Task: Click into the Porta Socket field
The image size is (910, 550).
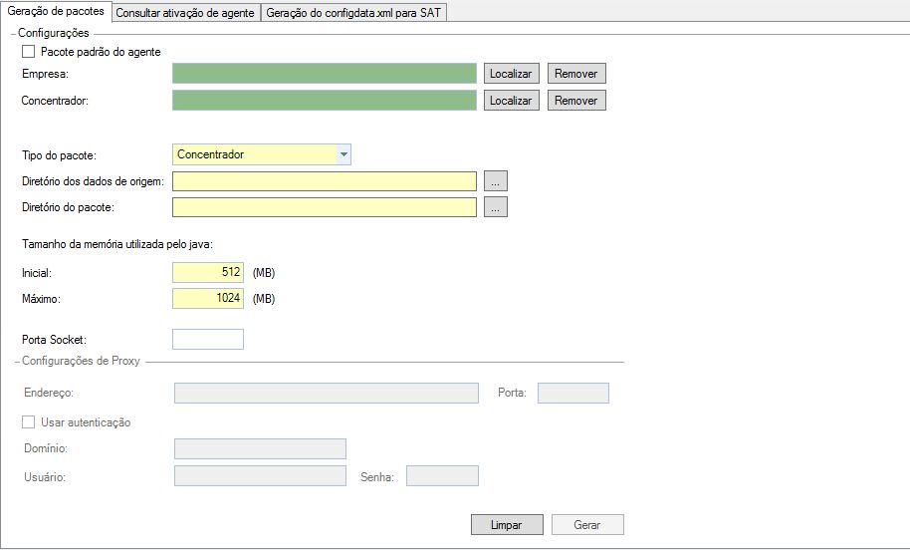Action: pyautogui.click(x=208, y=340)
